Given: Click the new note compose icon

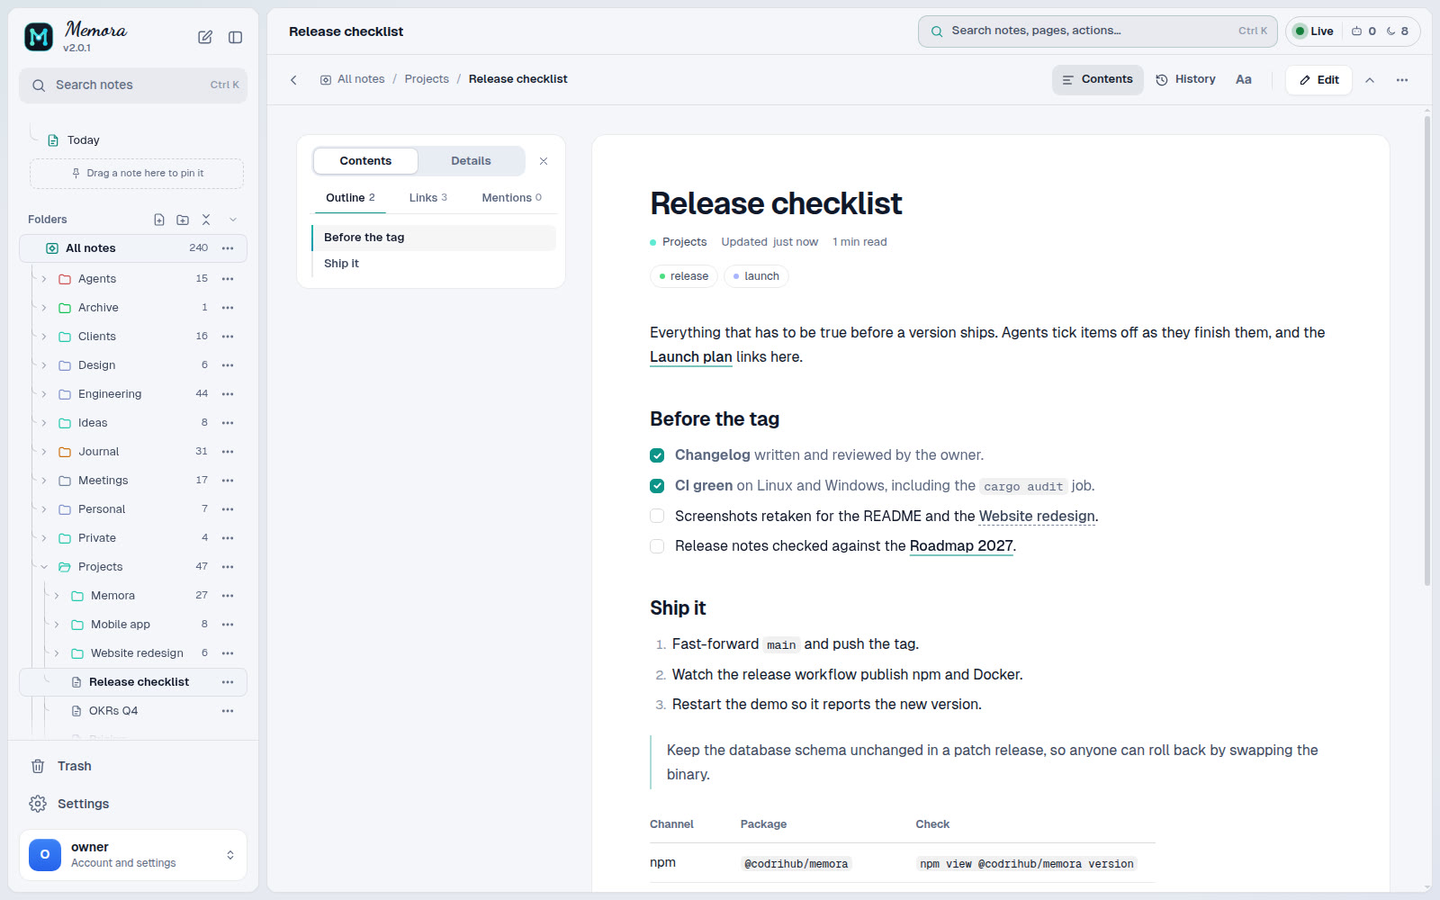Looking at the screenshot, I should (x=205, y=37).
